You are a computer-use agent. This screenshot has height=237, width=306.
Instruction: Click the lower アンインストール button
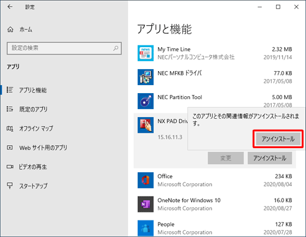[x=270, y=158]
